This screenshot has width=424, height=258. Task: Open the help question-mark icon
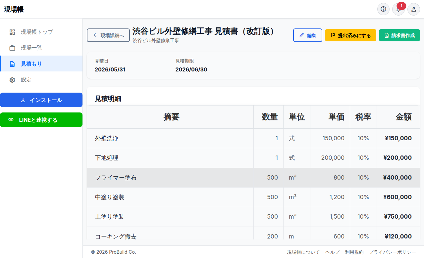tap(383, 9)
